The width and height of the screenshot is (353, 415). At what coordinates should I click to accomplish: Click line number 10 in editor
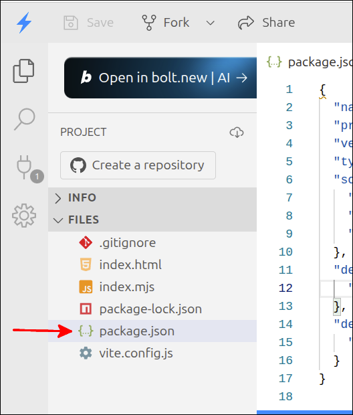tap(285, 252)
